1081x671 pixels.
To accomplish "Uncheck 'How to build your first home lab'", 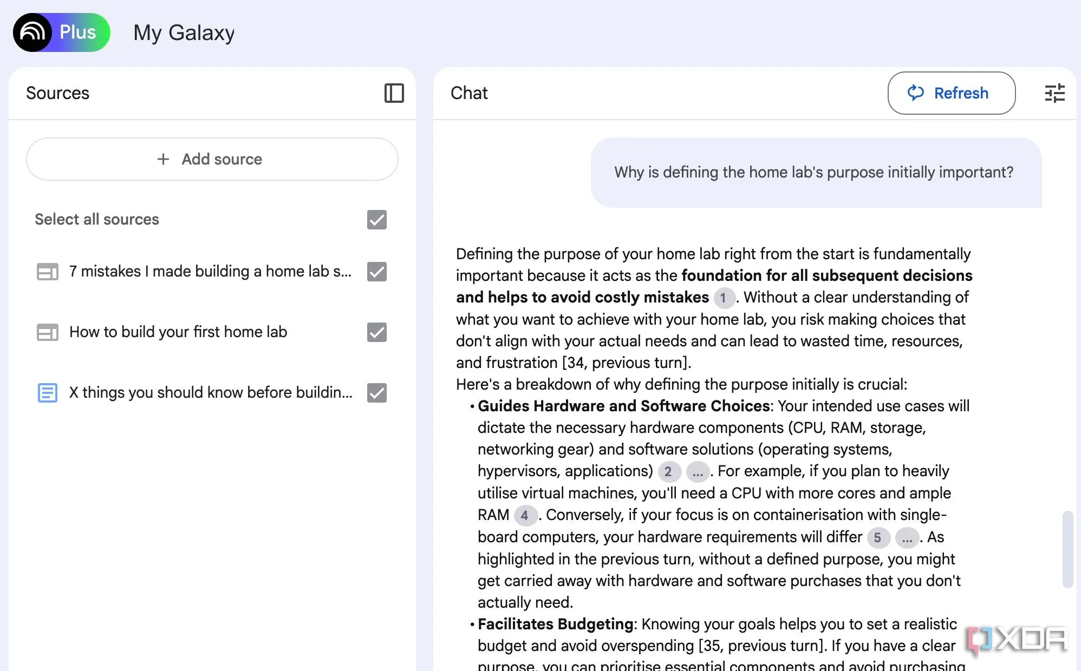I will (376, 332).
